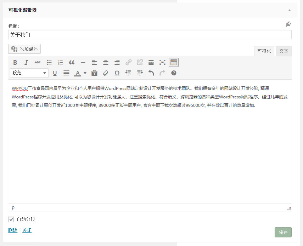Align text center

[x=106, y=62]
